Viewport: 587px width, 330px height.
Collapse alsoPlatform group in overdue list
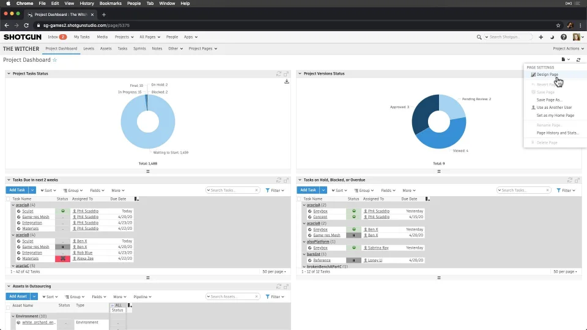(304, 242)
